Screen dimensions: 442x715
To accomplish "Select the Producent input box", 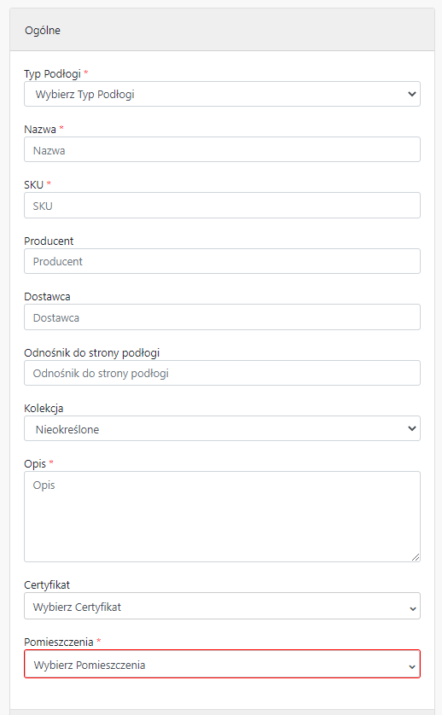I will [x=222, y=261].
